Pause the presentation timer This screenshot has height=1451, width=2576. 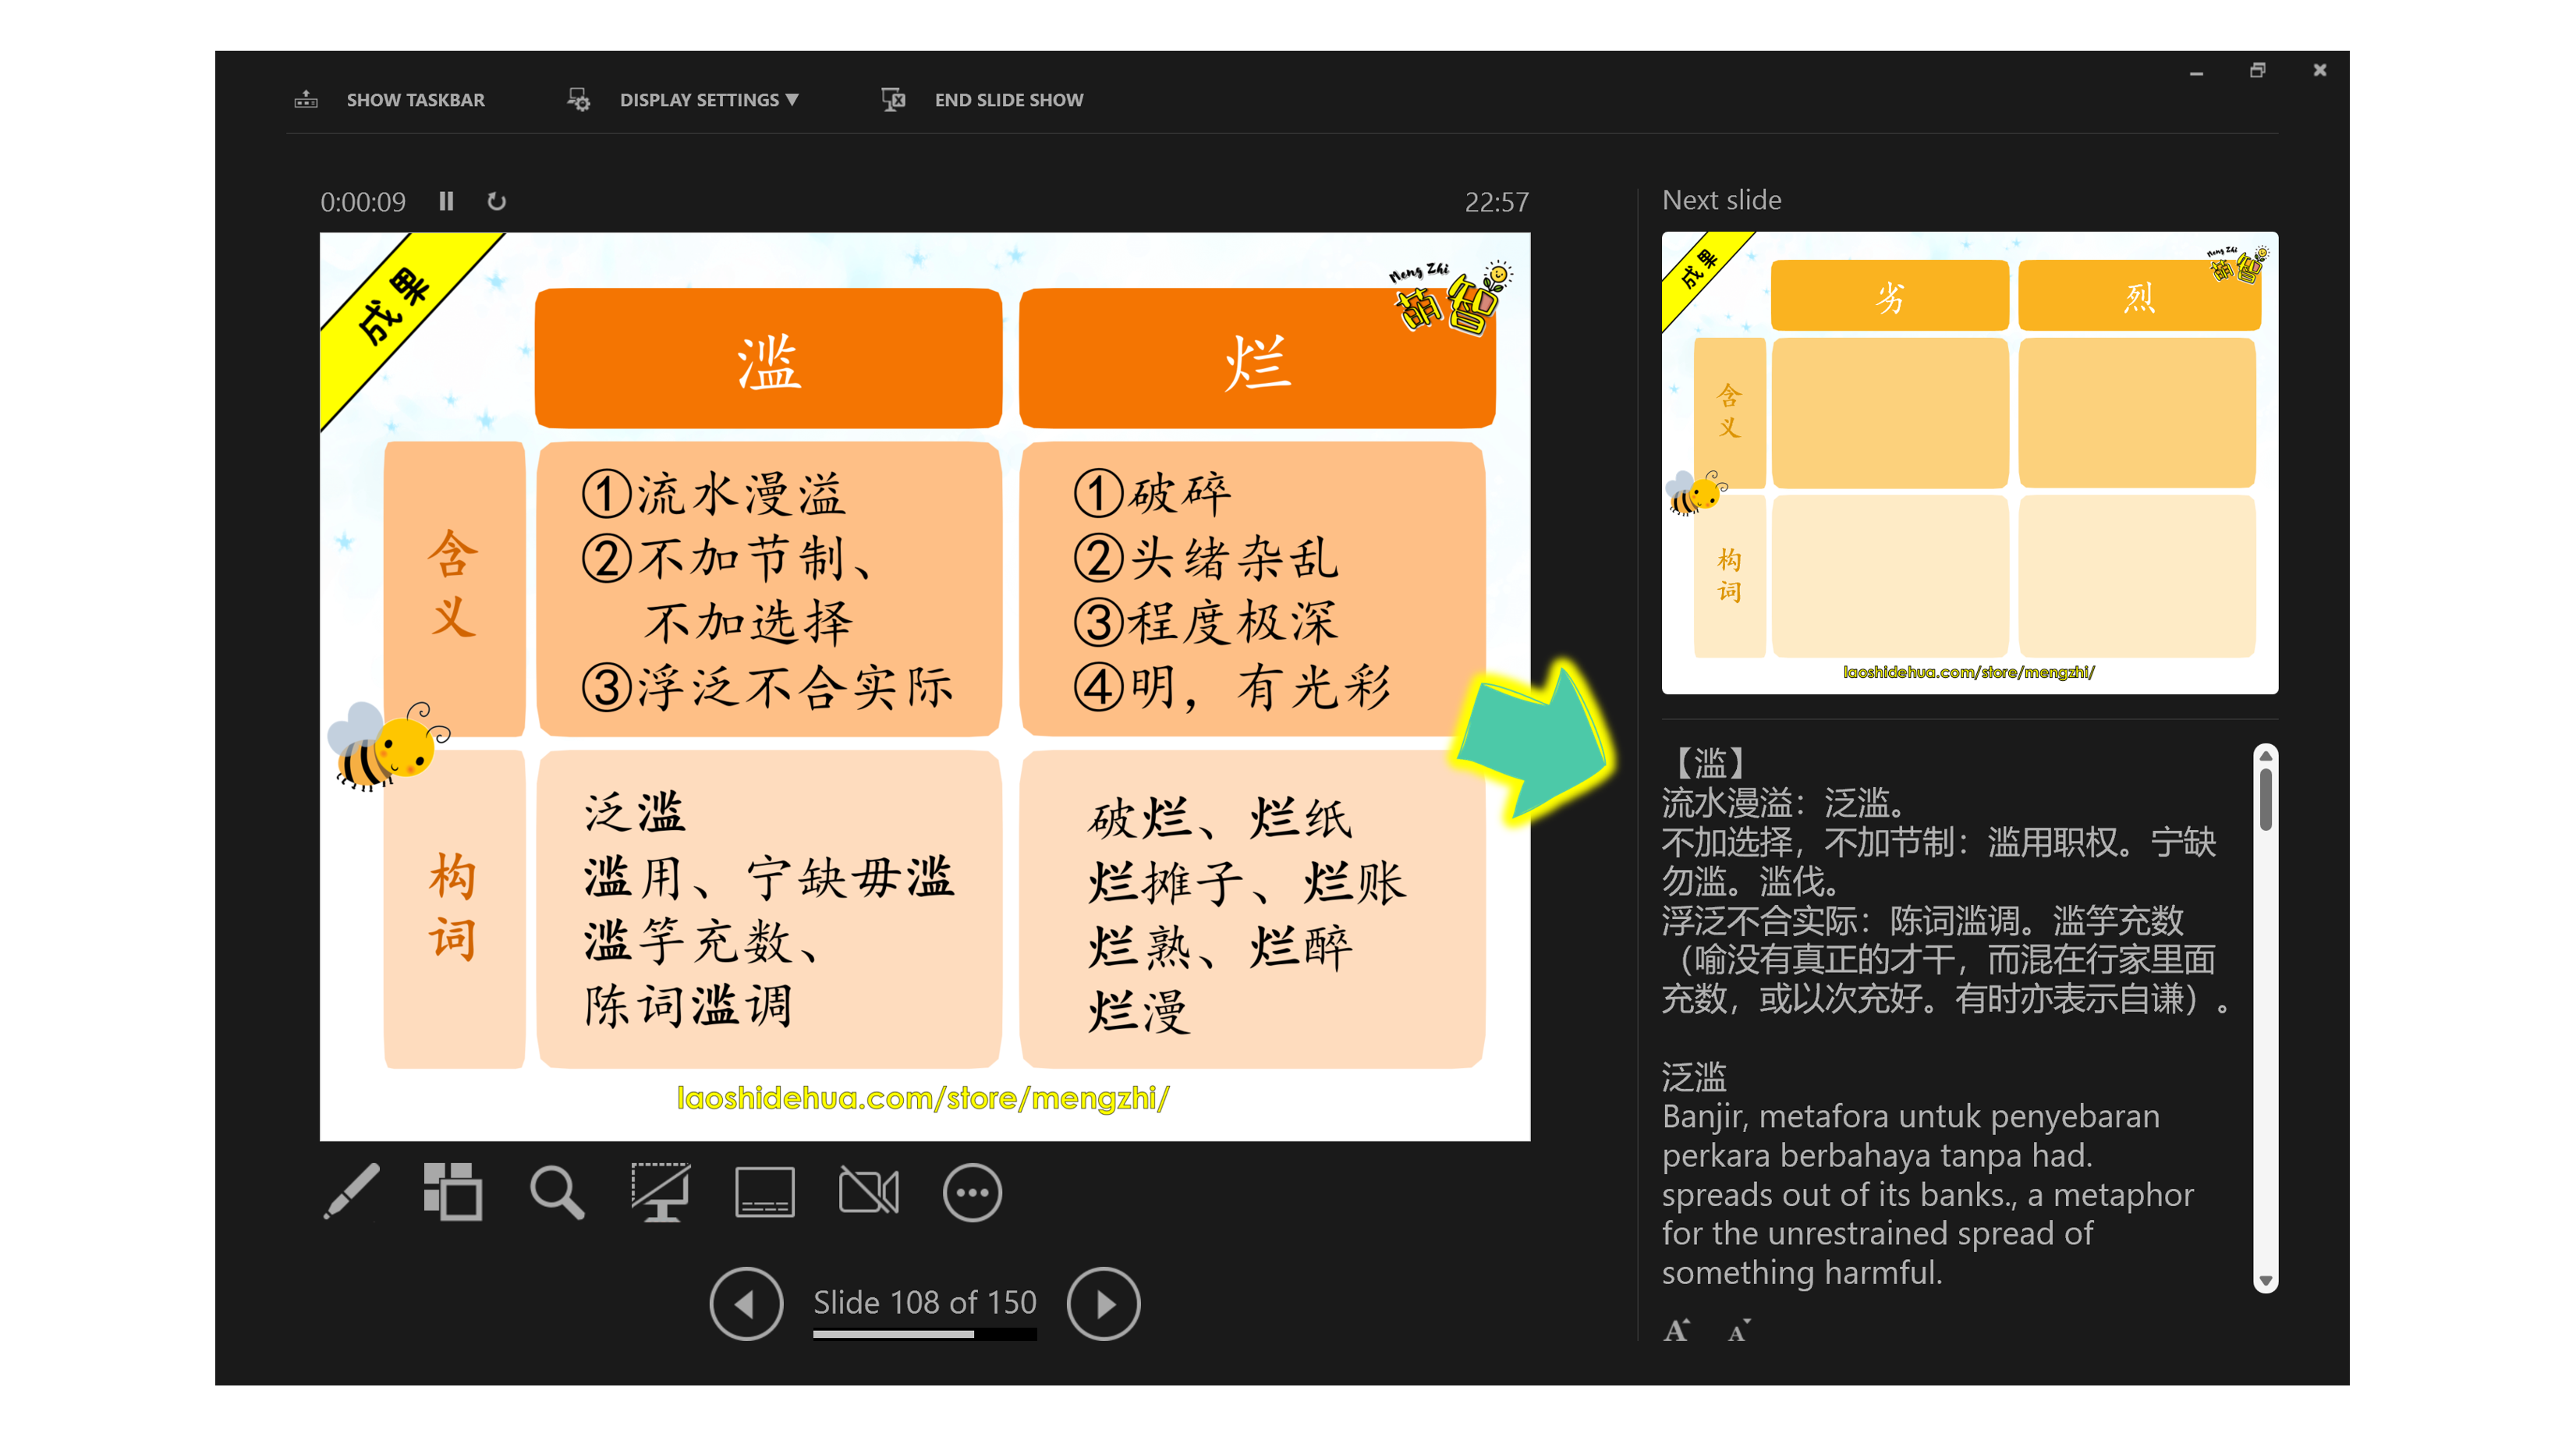(446, 201)
